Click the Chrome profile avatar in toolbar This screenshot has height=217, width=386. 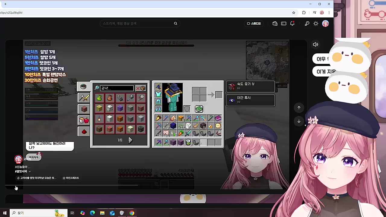click(322, 13)
